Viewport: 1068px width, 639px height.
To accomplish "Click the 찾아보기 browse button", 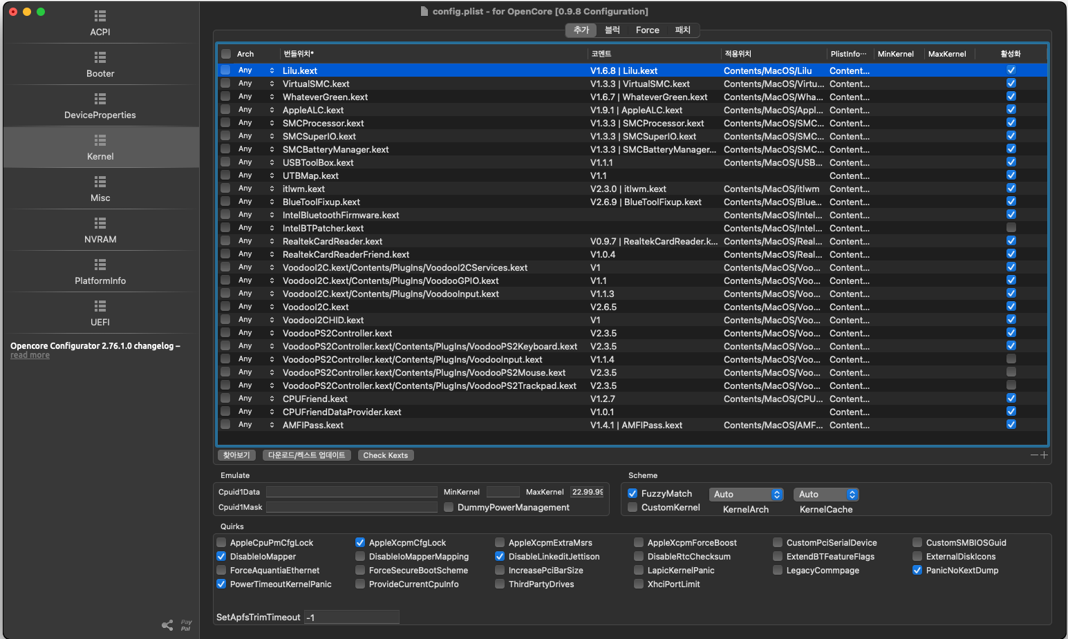I will pos(236,455).
